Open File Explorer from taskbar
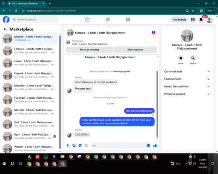This screenshot has width=218, height=174. click(x=62, y=157)
